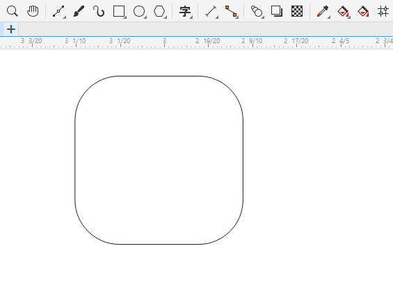Select the Text tool
The height and width of the screenshot is (301, 393).
pyautogui.click(x=185, y=11)
